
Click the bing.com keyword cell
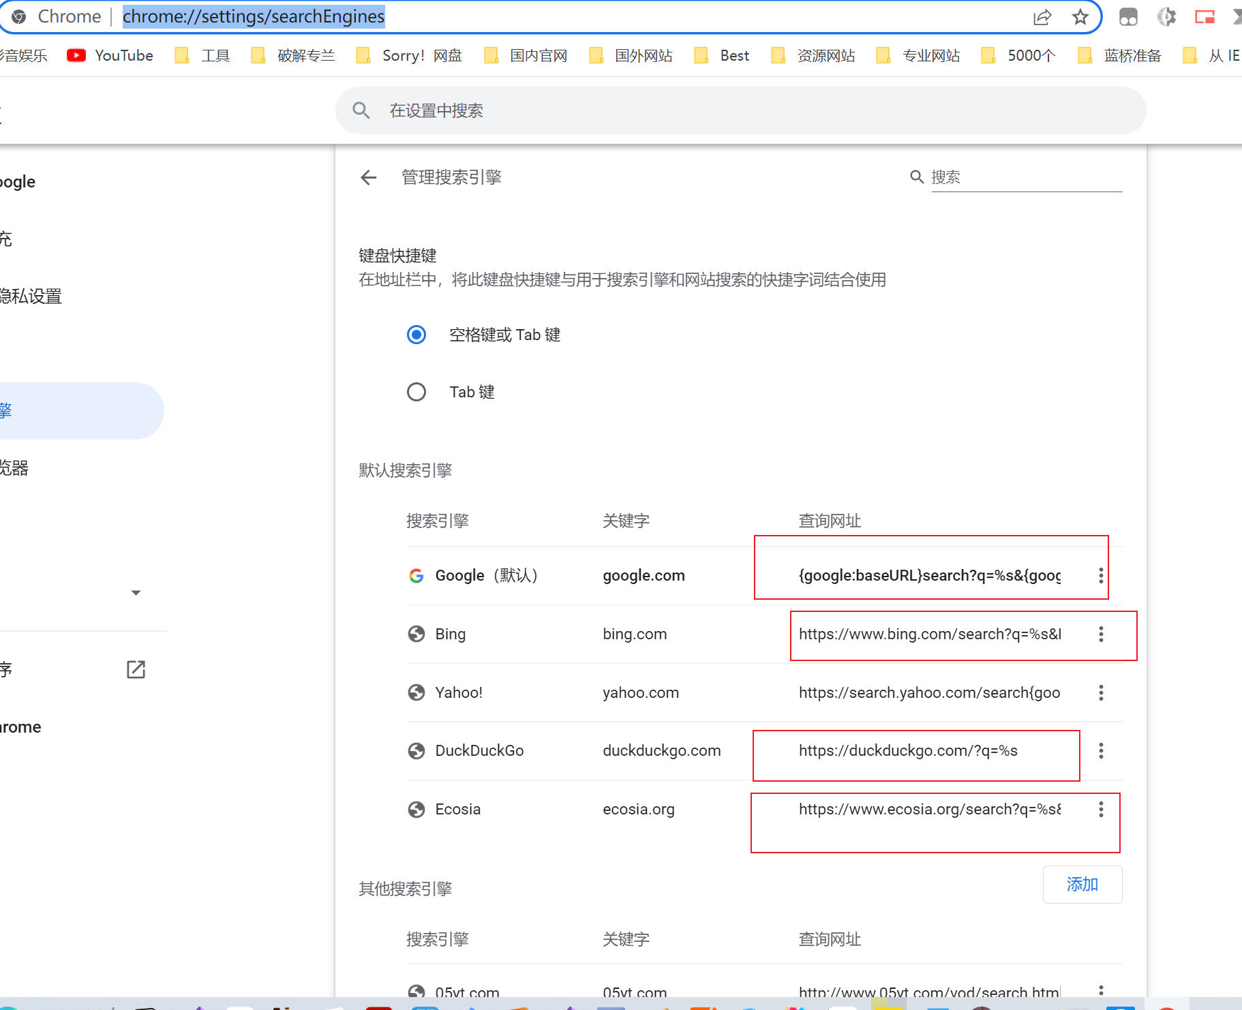tap(635, 634)
